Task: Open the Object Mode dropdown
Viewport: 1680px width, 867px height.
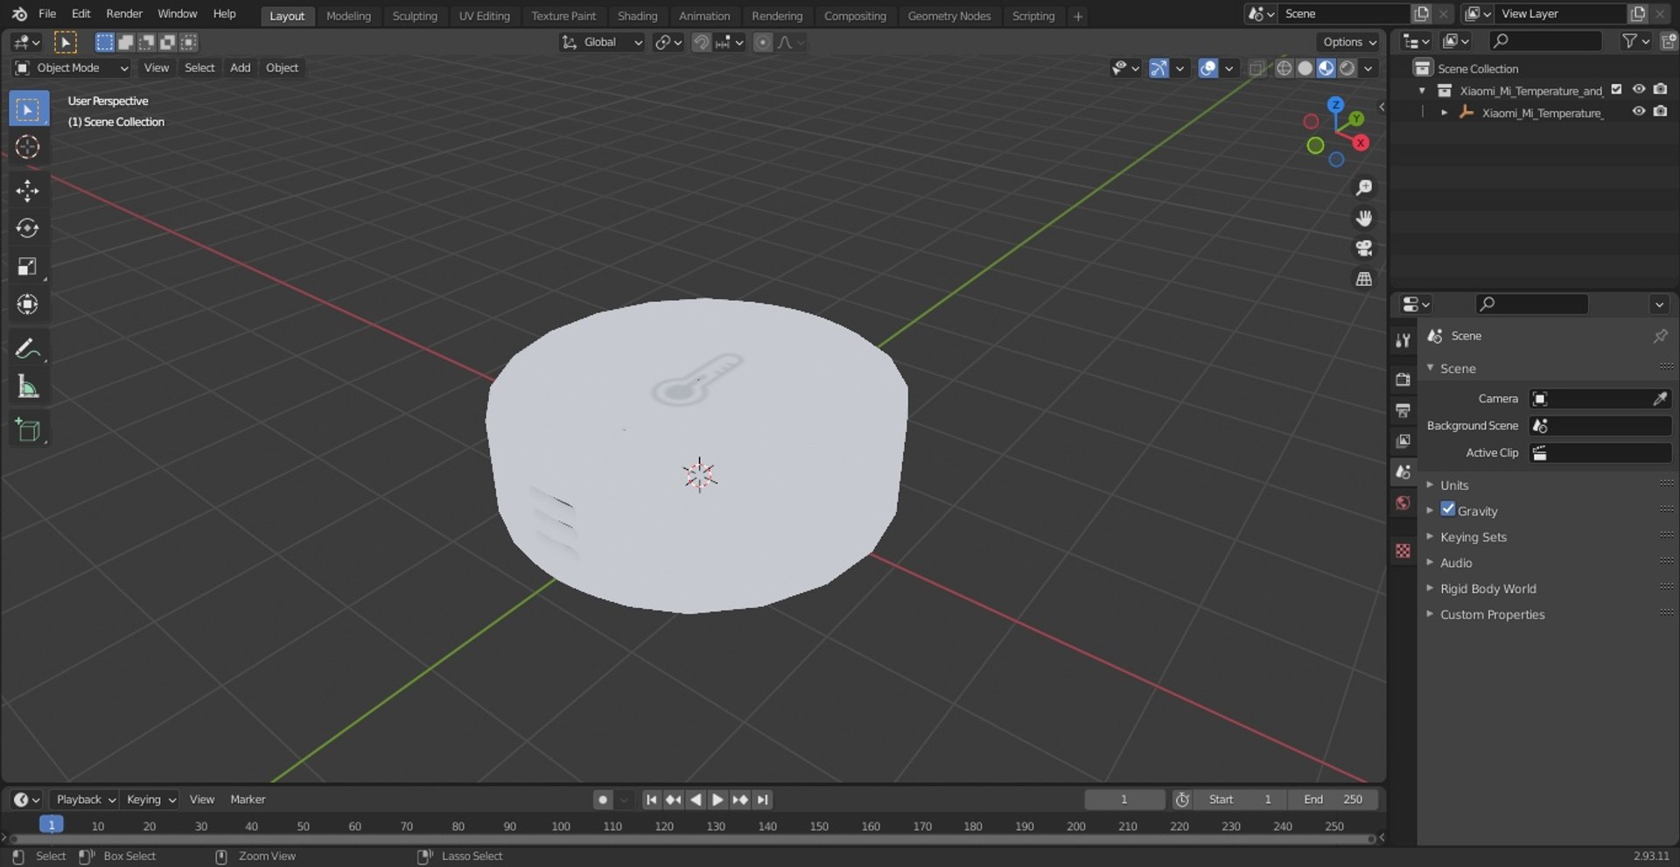Action: tap(72, 68)
